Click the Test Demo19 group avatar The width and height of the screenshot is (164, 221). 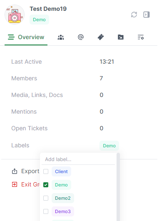[15, 15]
